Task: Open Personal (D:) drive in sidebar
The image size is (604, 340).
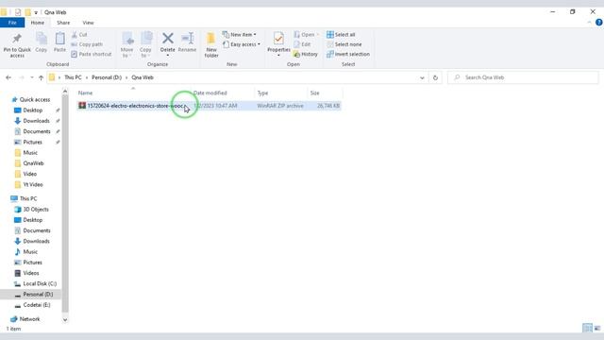Action: click(x=38, y=295)
